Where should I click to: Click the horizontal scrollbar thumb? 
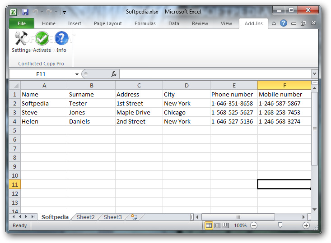(238, 217)
